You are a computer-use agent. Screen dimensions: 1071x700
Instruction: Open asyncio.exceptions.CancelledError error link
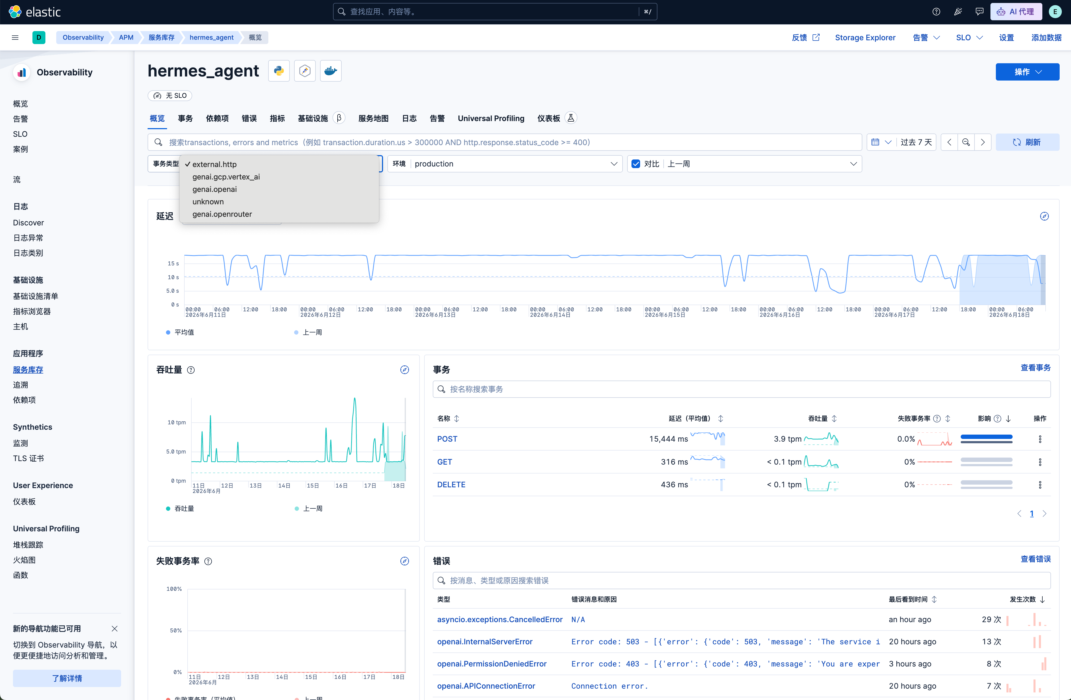click(x=500, y=619)
